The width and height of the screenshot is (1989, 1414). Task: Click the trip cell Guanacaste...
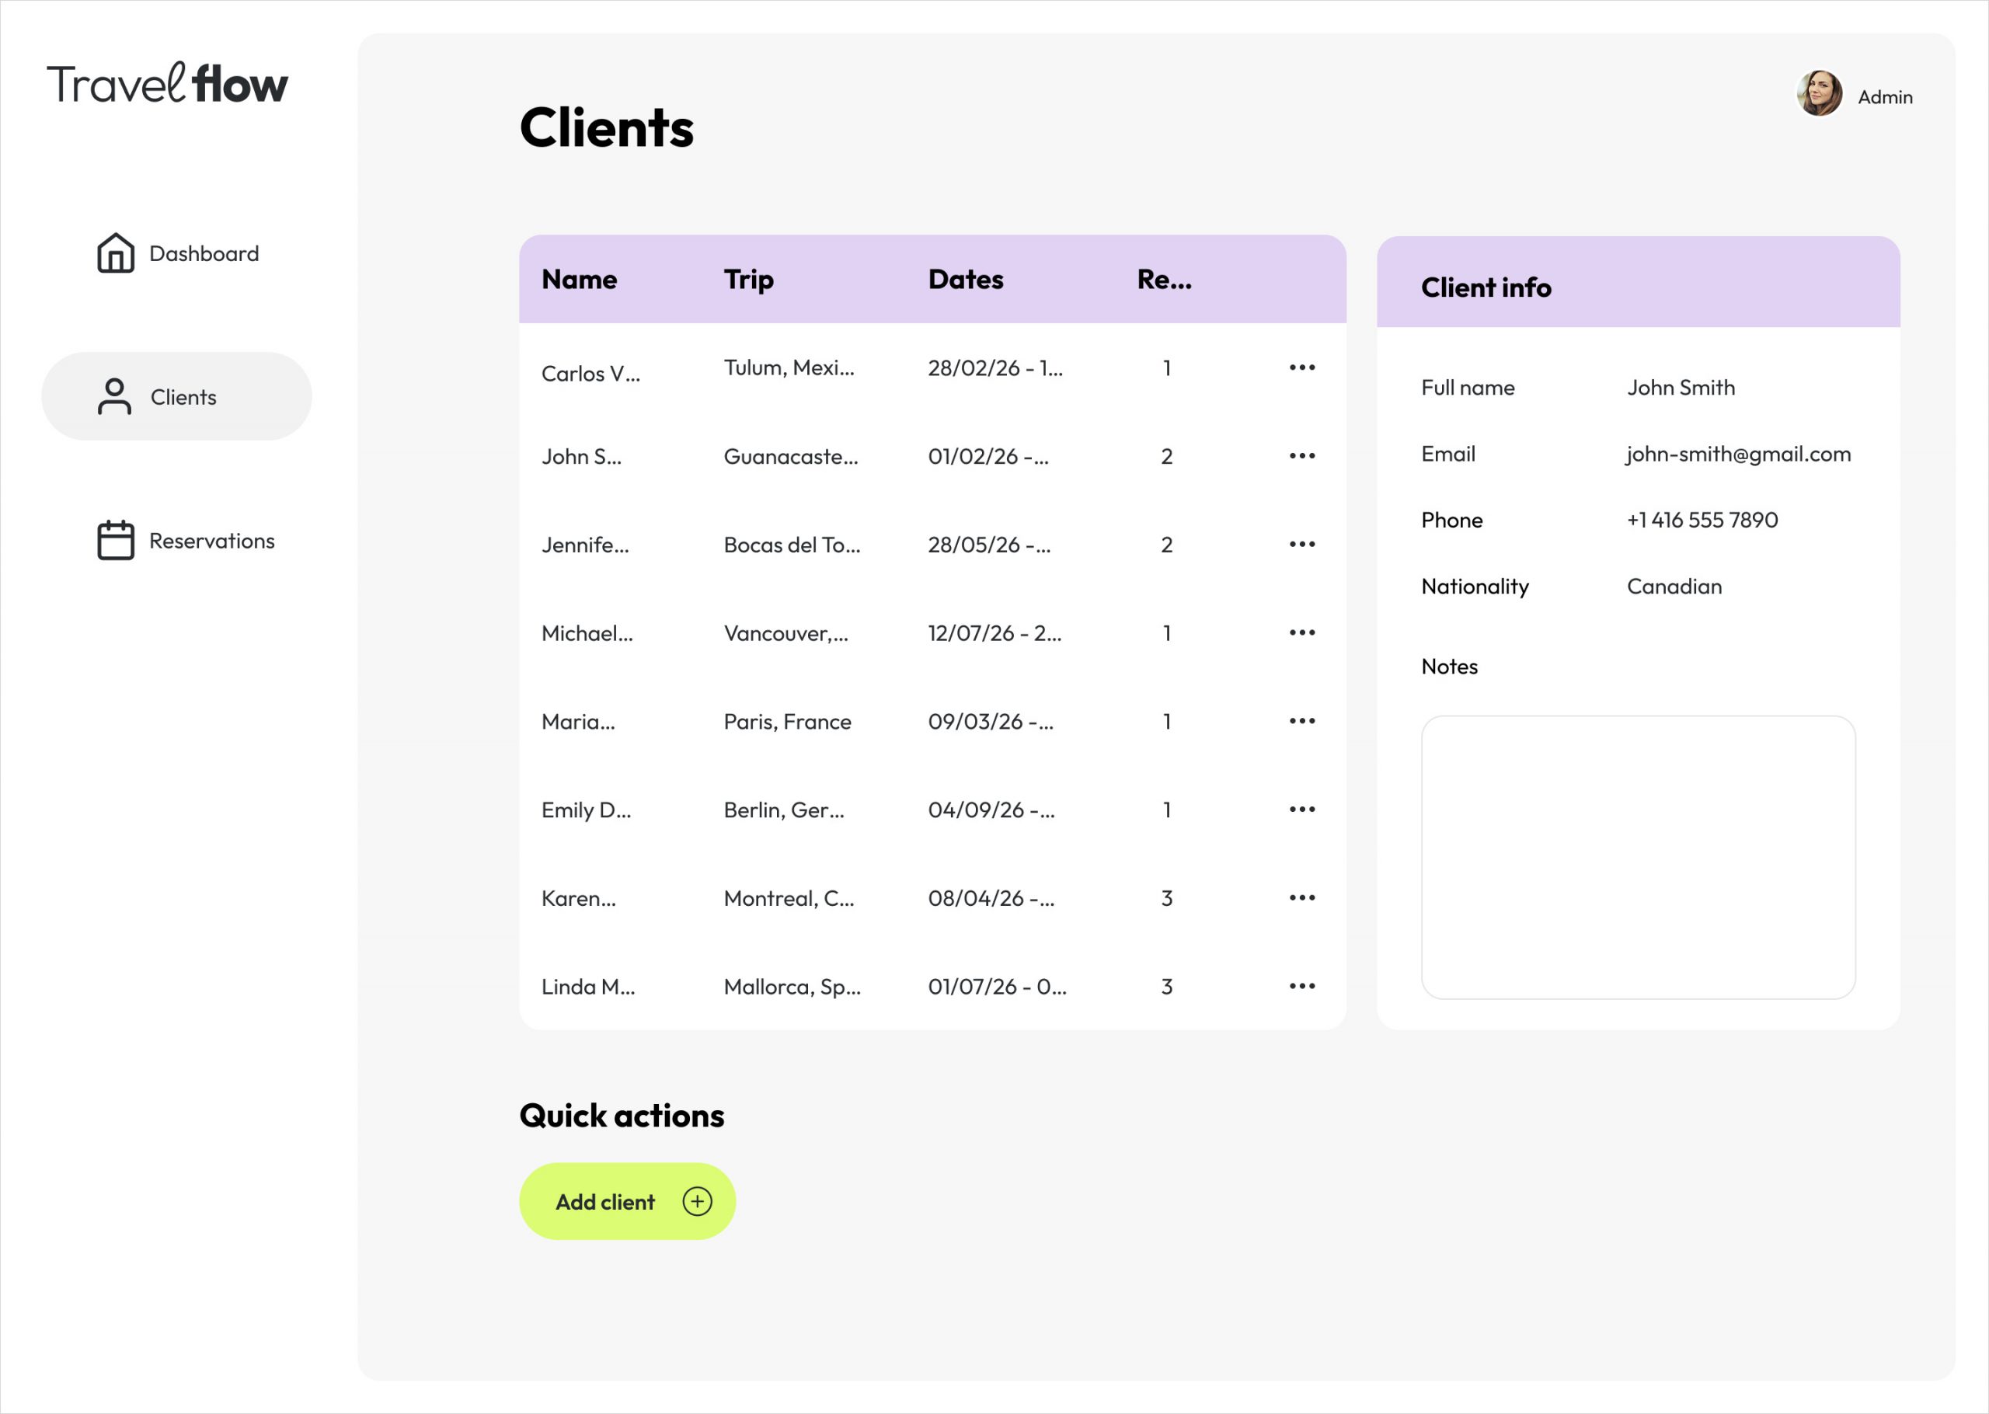(790, 456)
